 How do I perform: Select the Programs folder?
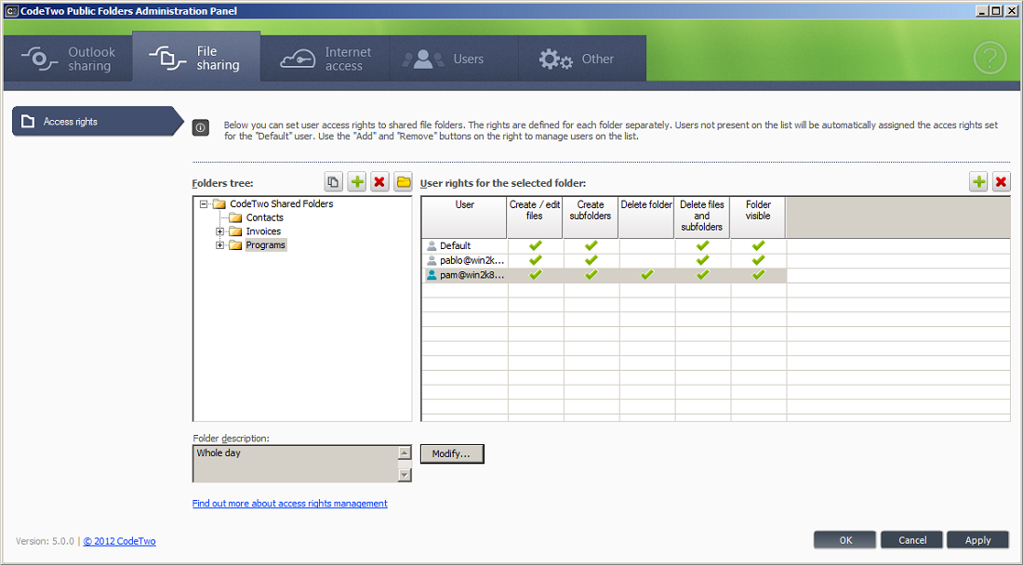tap(266, 245)
